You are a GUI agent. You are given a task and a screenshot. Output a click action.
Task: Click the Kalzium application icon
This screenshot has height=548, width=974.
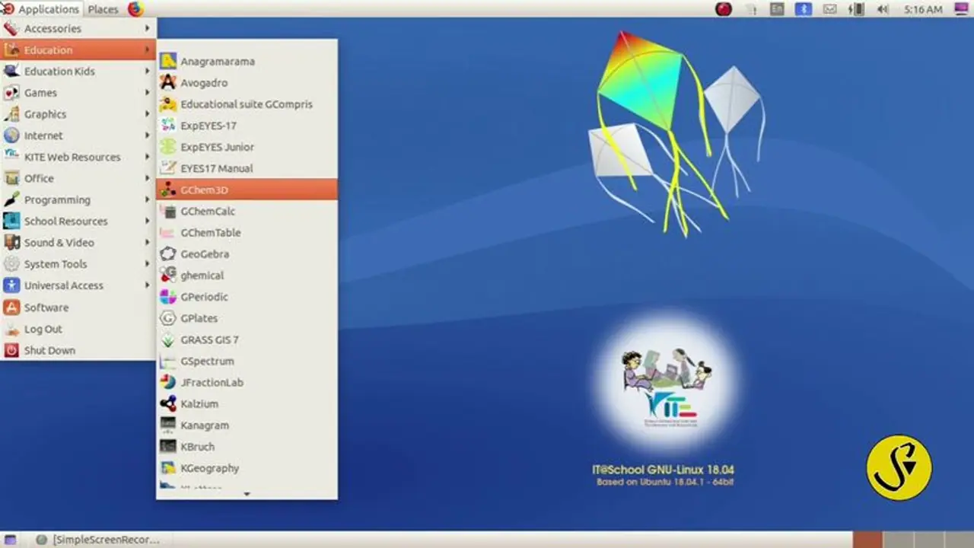coord(168,404)
